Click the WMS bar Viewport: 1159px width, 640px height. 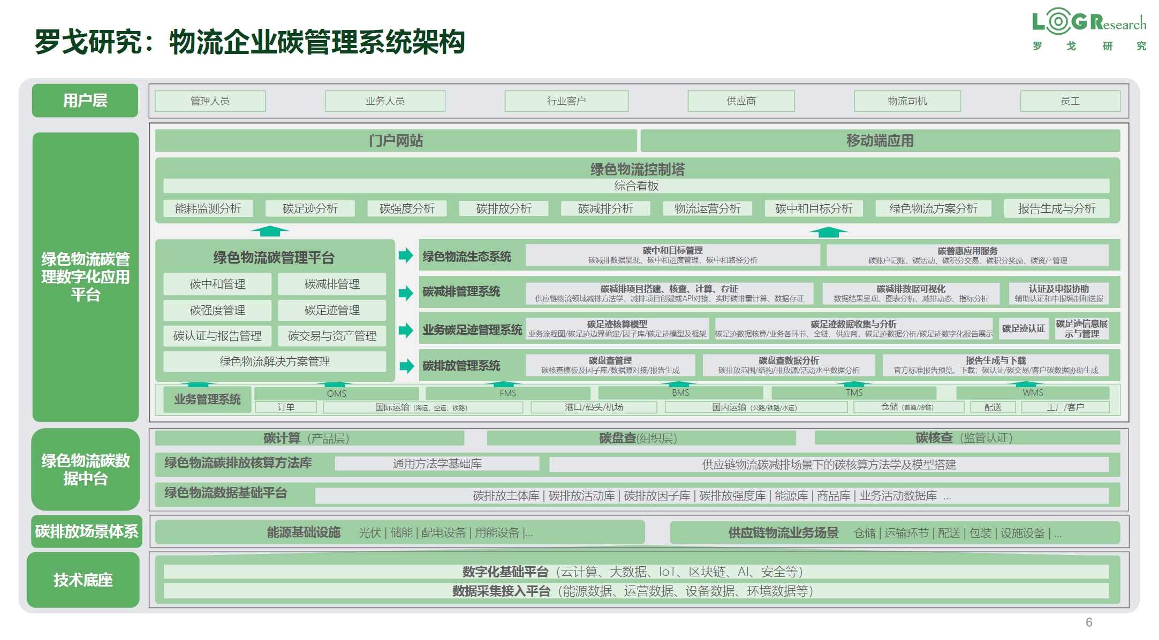(x=1033, y=393)
